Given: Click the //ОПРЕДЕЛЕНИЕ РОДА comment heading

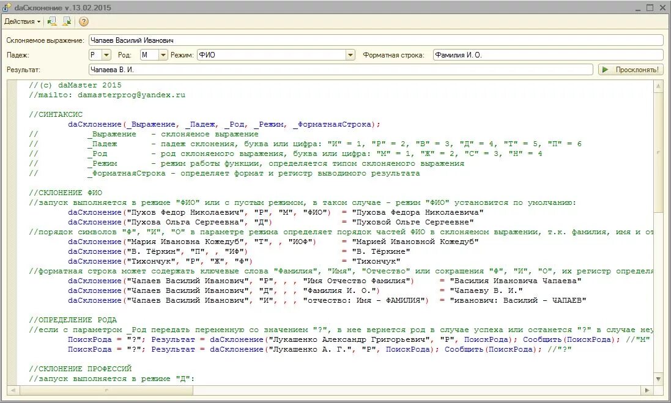Looking at the screenshot, I should pos(73,320).
